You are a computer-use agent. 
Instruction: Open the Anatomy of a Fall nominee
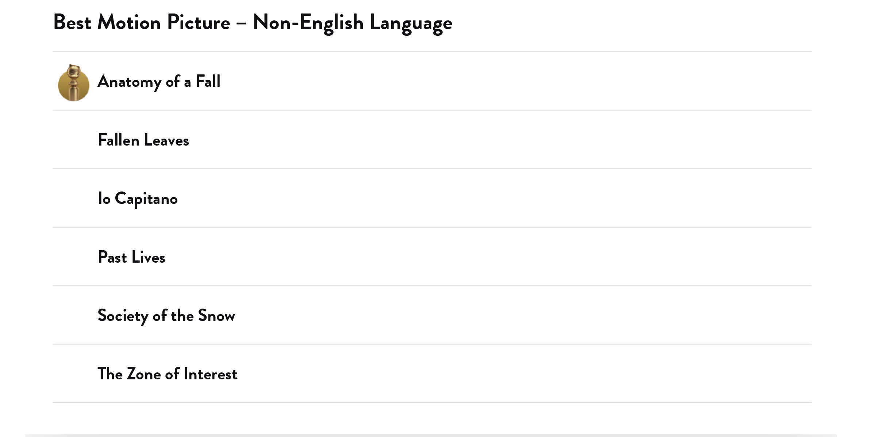coord(159,81)
